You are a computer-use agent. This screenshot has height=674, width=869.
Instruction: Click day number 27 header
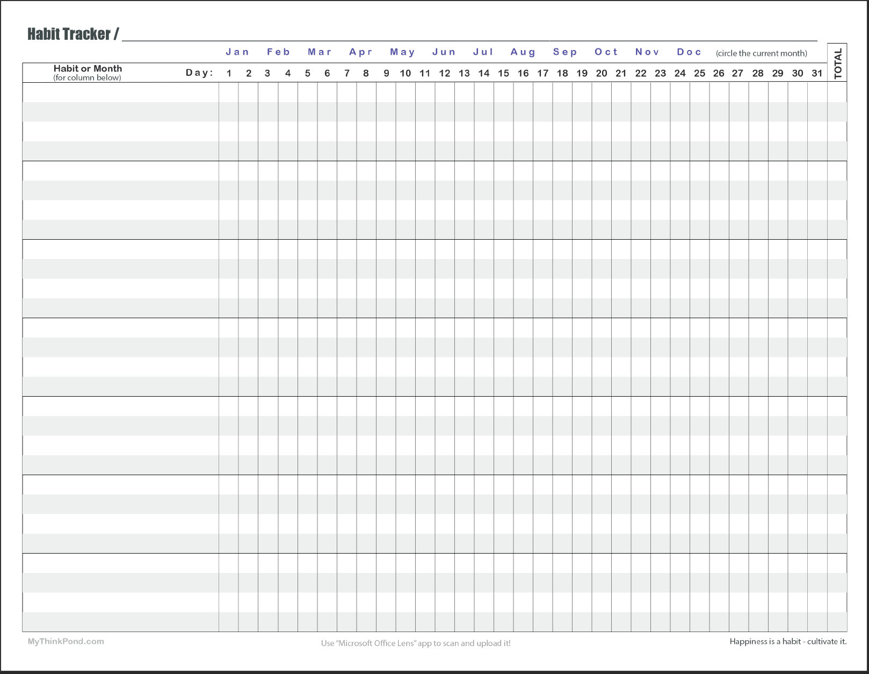click(x=738, y=73)
